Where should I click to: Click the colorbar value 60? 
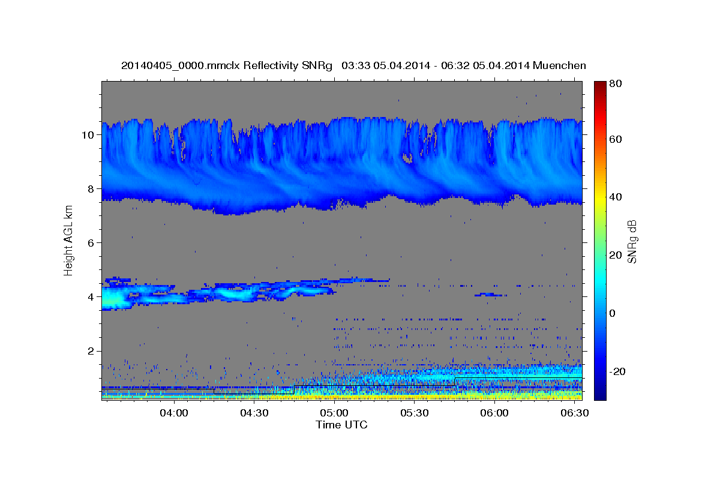tap(615, 139)
